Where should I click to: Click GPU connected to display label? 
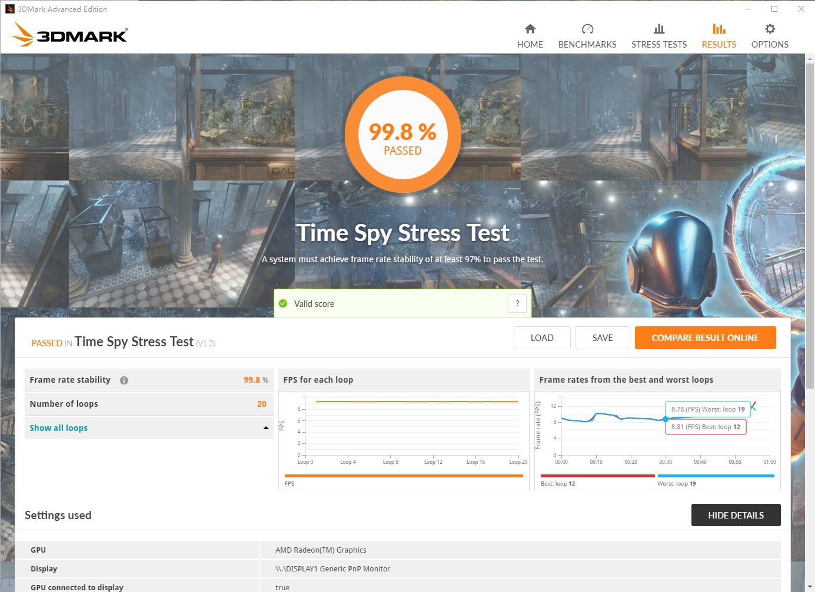click(77, 587)
